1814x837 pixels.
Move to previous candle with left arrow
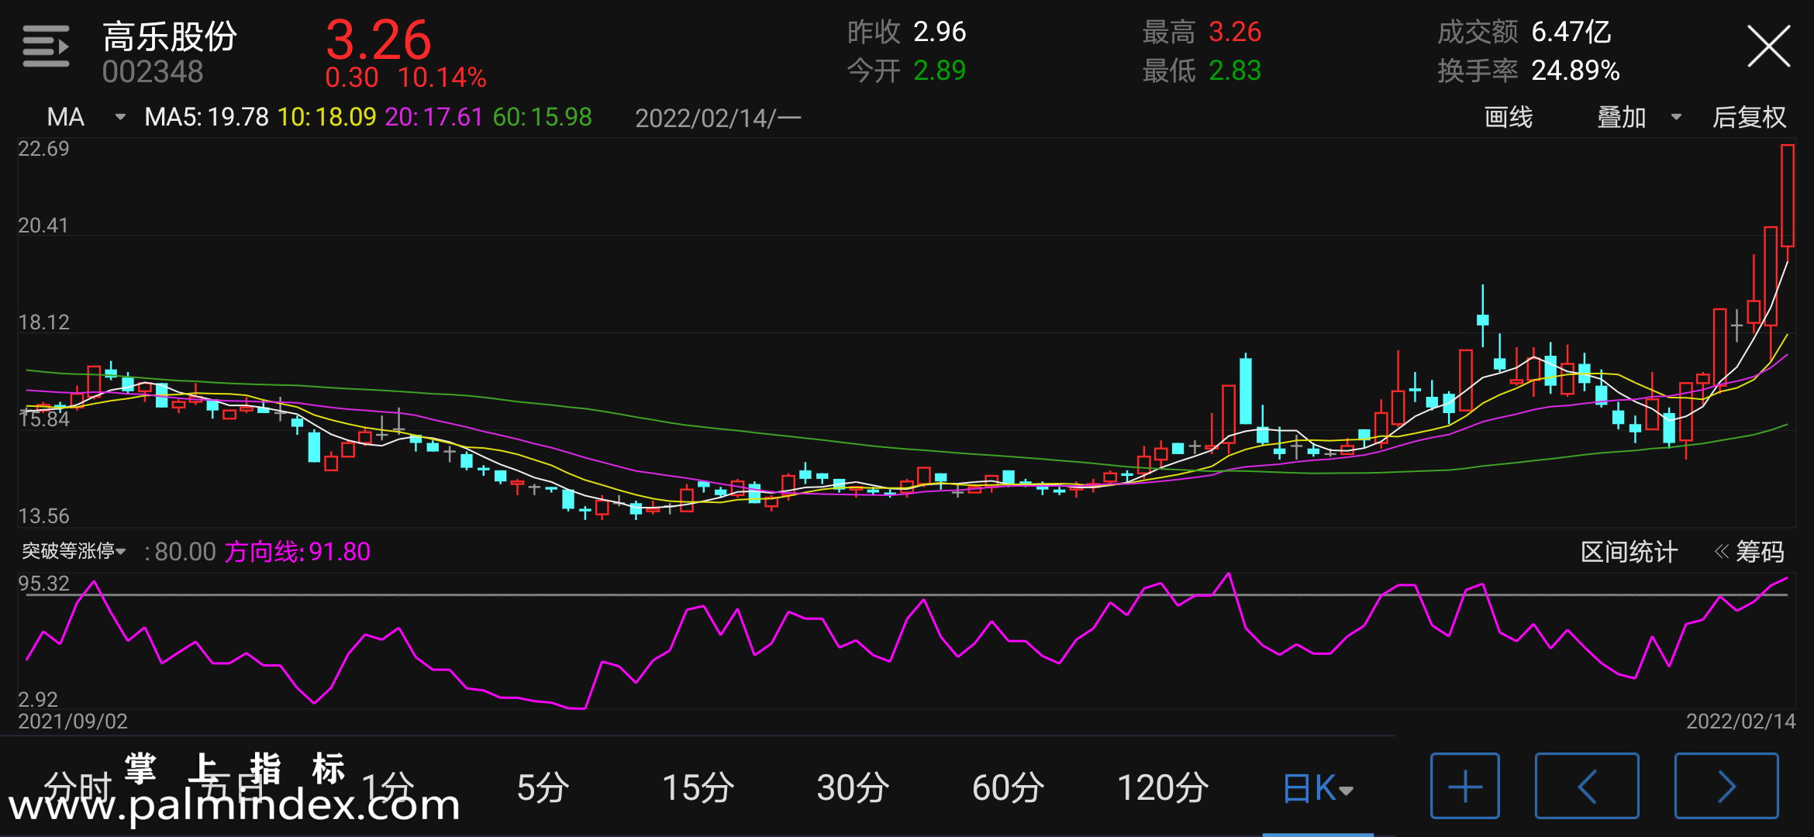1587,786
